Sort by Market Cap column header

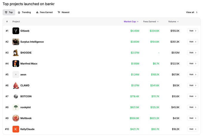point(131,21)
